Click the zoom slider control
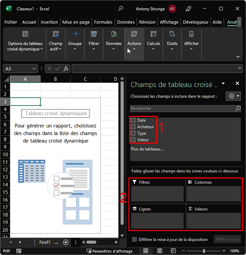 pyautogui.click(x=204, y=251)
